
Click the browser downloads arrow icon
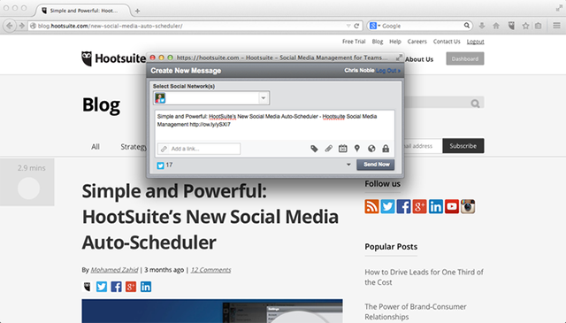coord(481,26)
